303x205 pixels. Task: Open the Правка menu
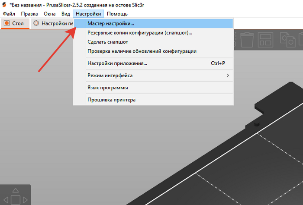click(29, 14)
